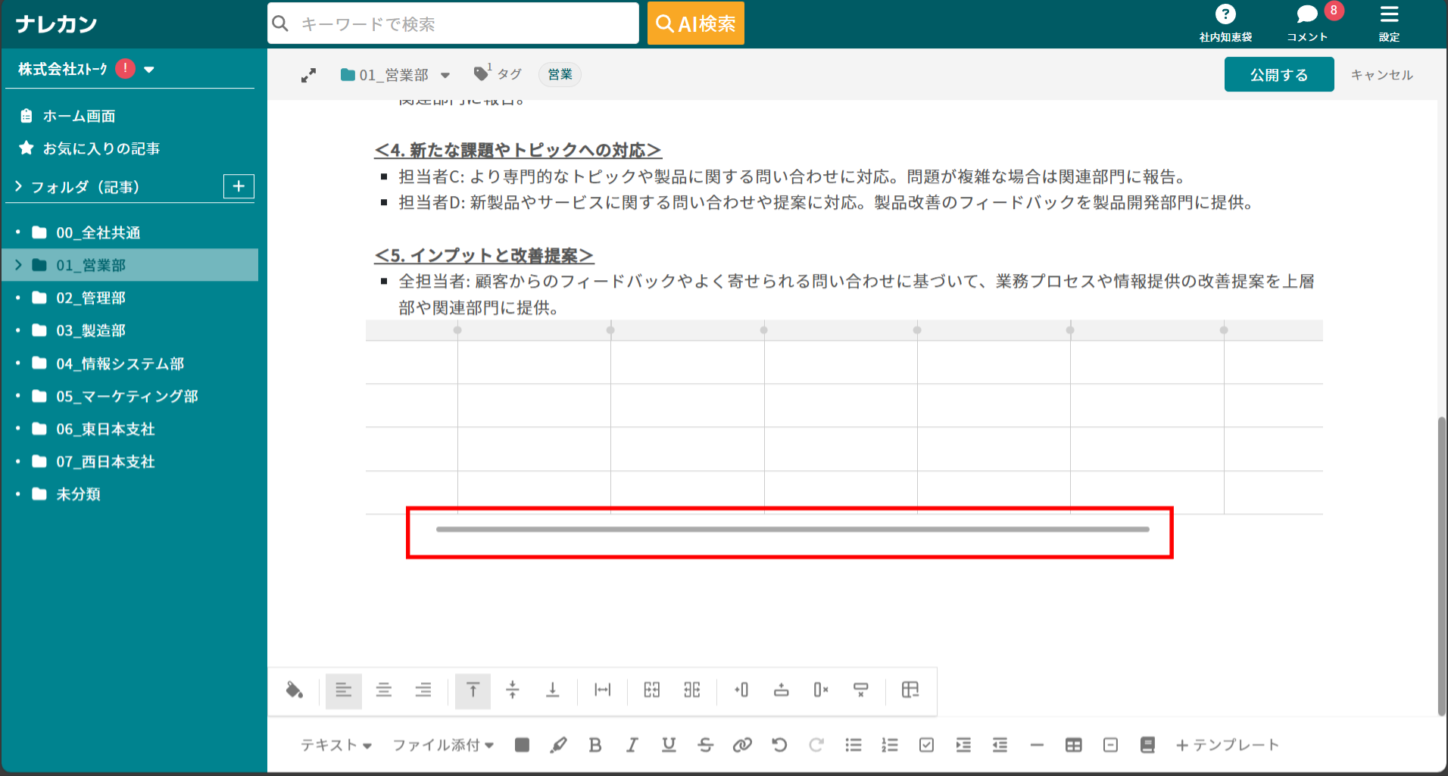Set vertical alignment to bottom
Image resolution: width=1448 pixels, height=776 pixels.
[x=552, y=690]
